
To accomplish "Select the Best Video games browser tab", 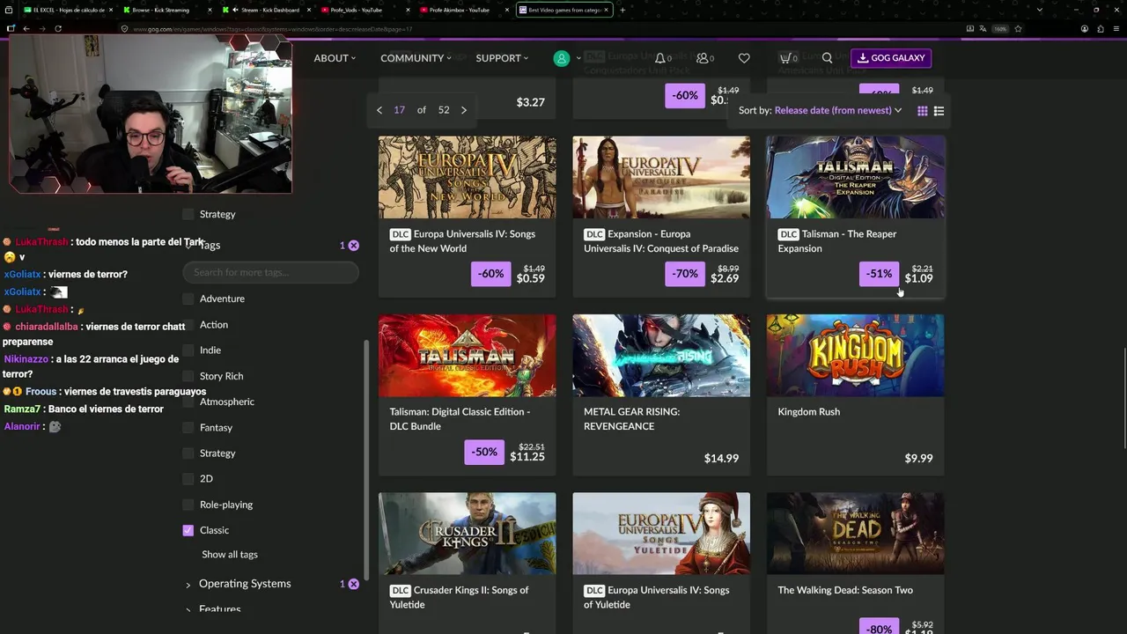I will (565, 10).
